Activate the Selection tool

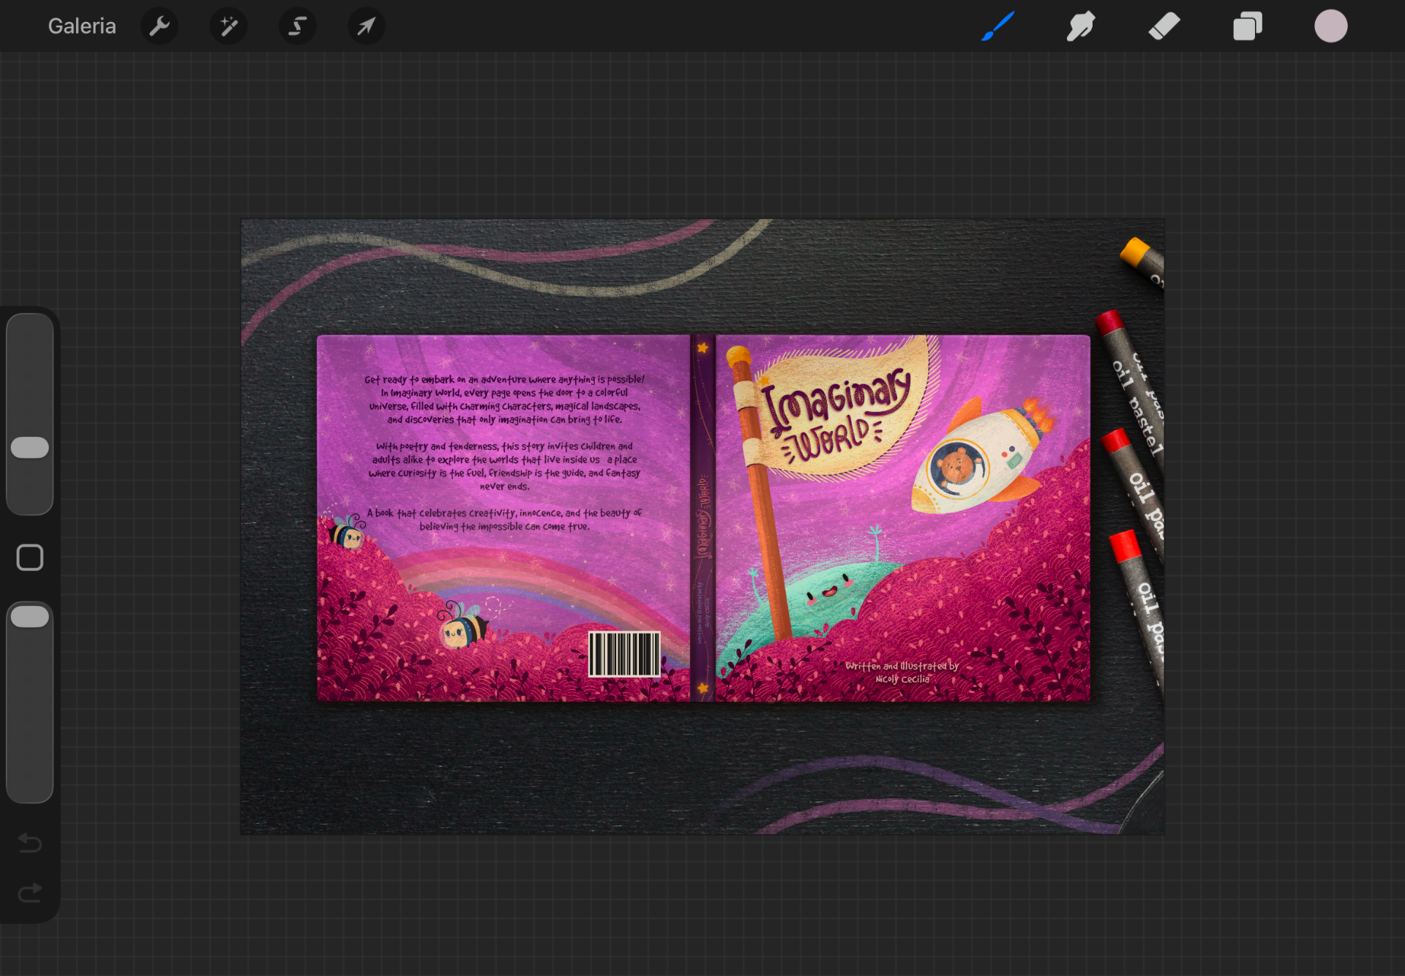[x=297, y=26]
